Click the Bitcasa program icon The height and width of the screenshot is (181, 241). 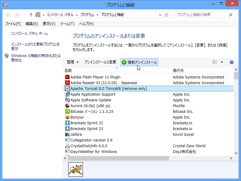[68, 111]
